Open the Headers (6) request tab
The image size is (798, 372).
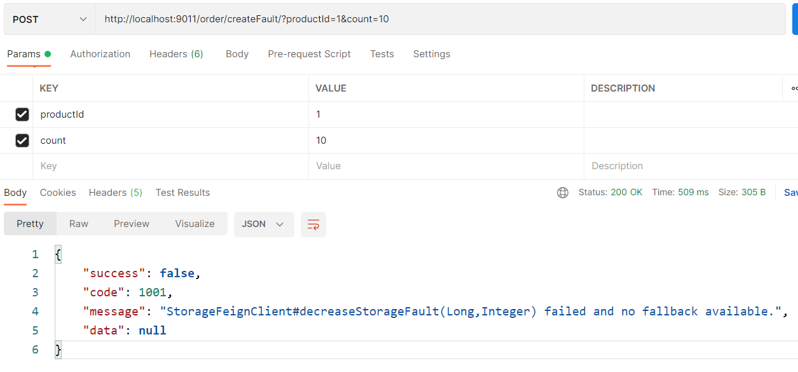click(176, 54)
